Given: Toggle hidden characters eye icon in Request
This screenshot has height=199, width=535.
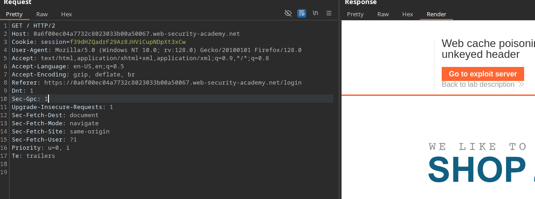Looking at the screenshot, I should coord(288,13).
